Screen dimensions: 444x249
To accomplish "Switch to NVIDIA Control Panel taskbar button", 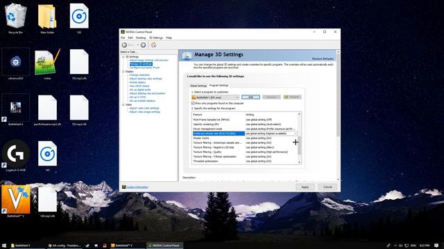I will coord(164,246).
